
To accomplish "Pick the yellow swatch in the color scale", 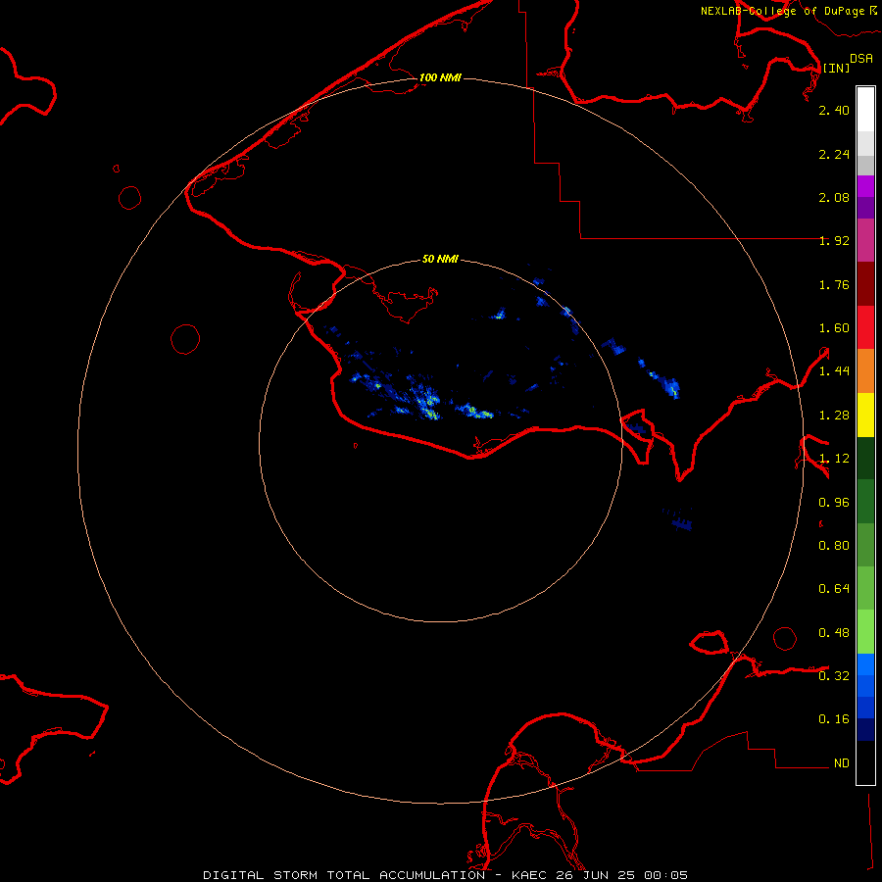I will (x=865, y=416).
